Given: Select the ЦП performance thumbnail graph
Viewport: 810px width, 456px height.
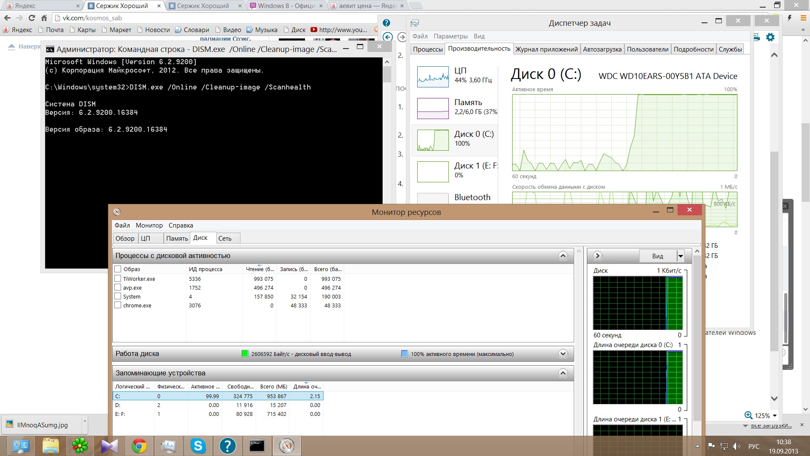Looking at the screenshot, I should (x=433, y=76).
